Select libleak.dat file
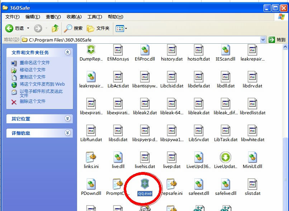The image size is (289, 211). [199, 106]
